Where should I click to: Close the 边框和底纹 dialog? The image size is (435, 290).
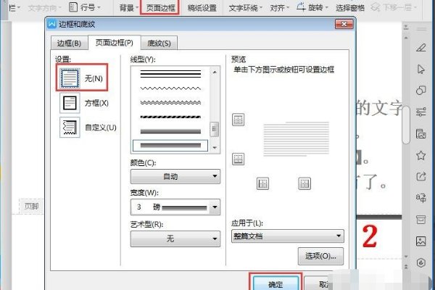click(344, 24)
